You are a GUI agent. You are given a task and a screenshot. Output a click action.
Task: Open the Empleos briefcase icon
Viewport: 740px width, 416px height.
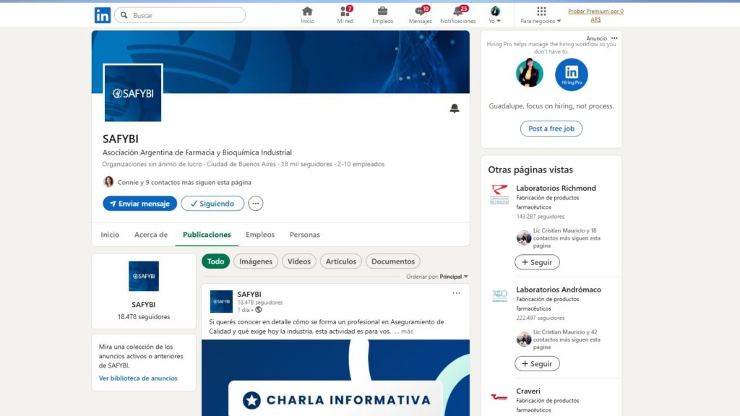pyautogui.click(x=382, y=14)
